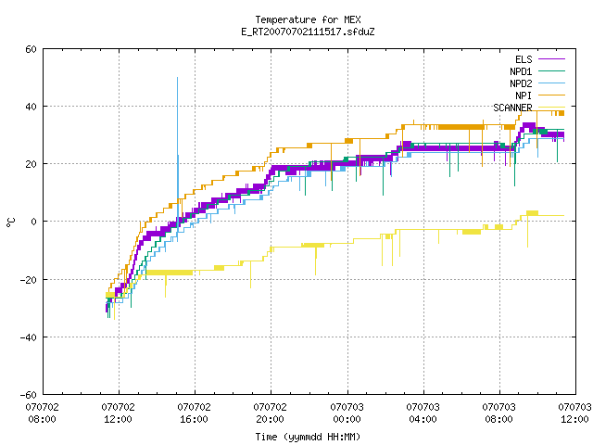The height and width of the screenshot is (445, 593).
Task: Click the y-axis label 60
Action: (x=31, y=49)
